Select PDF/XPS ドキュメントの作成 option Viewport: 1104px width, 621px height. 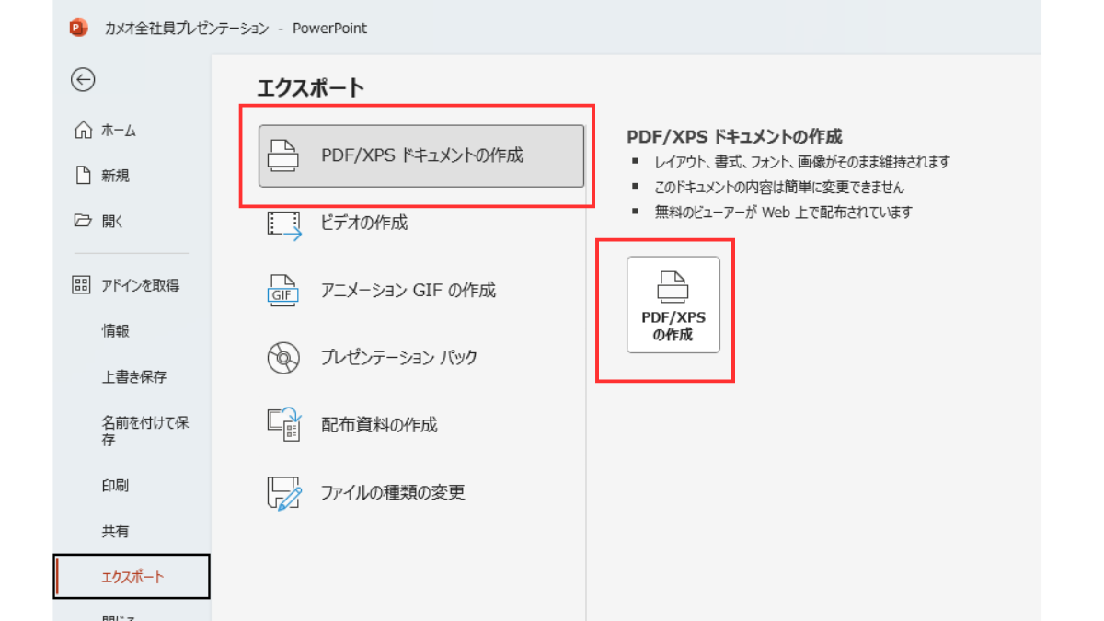pyautogui.click(x=421, y=155)
